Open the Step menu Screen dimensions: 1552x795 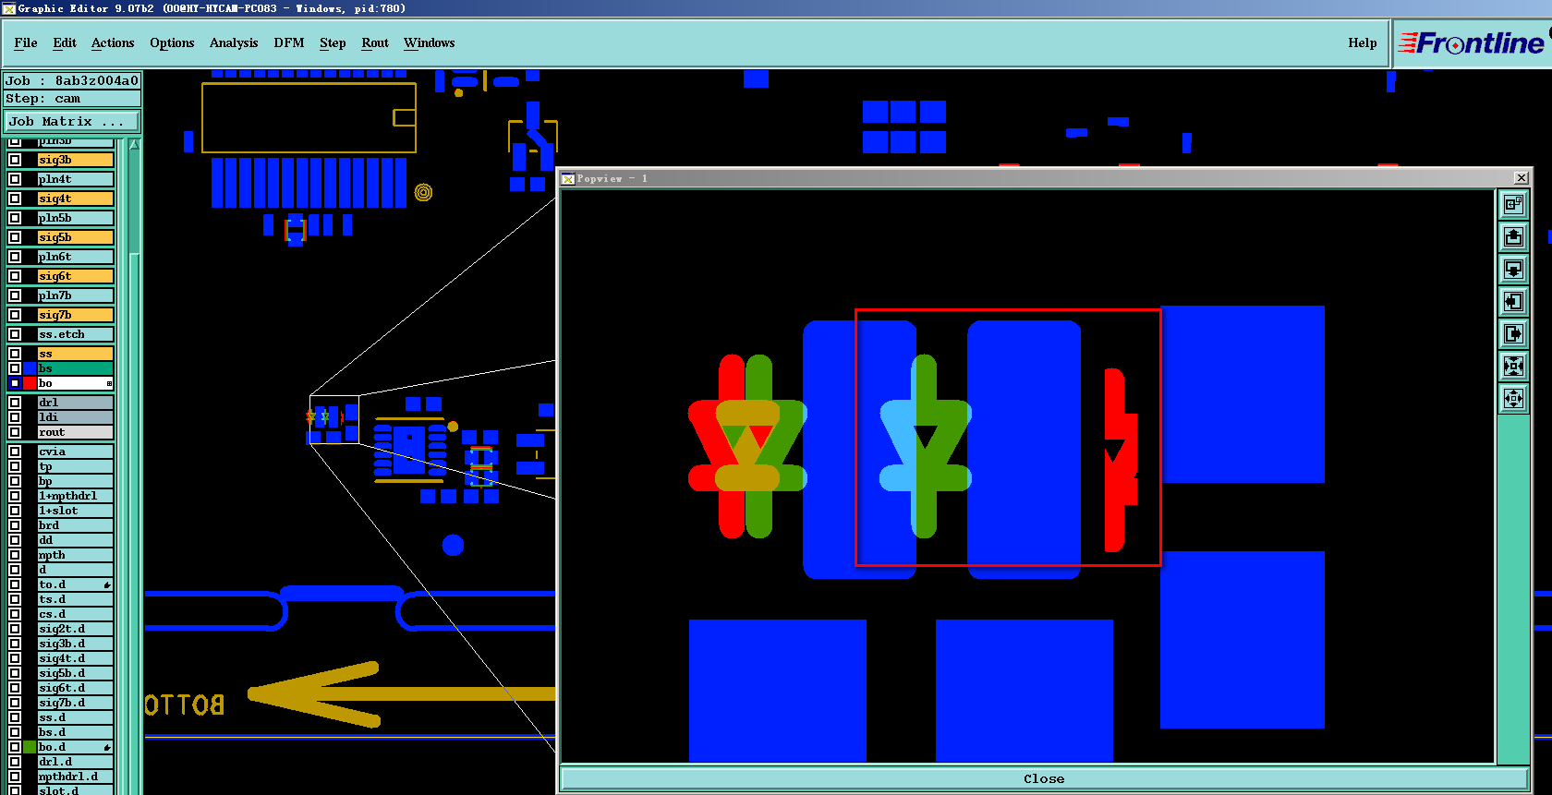[333, 43]
